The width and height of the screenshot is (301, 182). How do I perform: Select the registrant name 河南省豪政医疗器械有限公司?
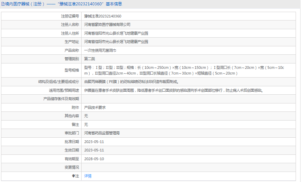[107, 25]
